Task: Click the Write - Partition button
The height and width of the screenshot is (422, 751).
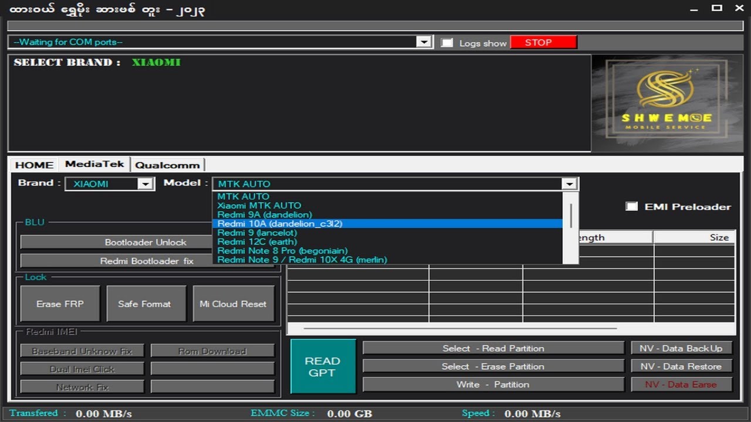Action: coord(493,384)
